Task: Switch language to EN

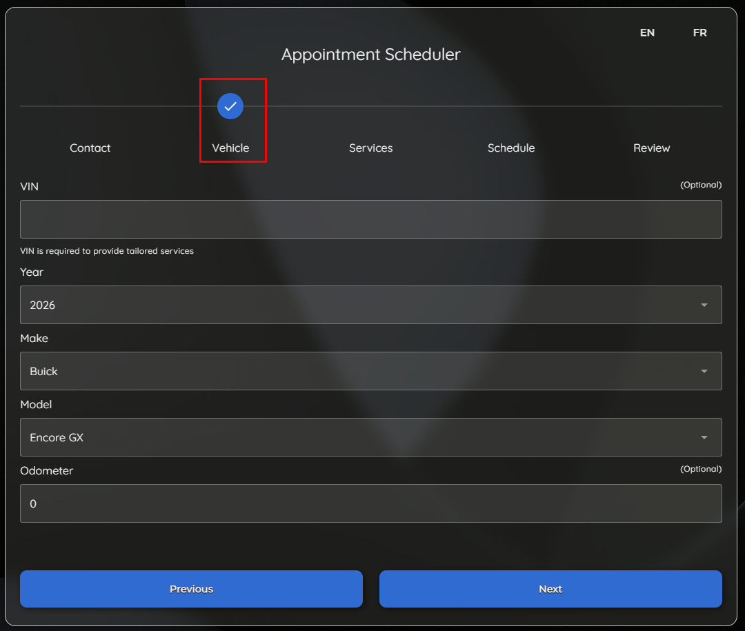Action: (647, 32)
